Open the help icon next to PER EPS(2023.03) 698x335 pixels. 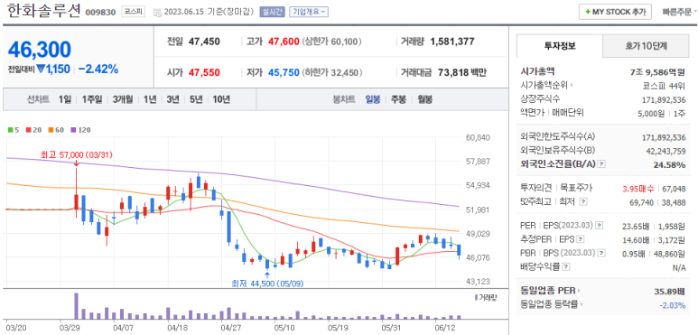(x=599, y=226)
